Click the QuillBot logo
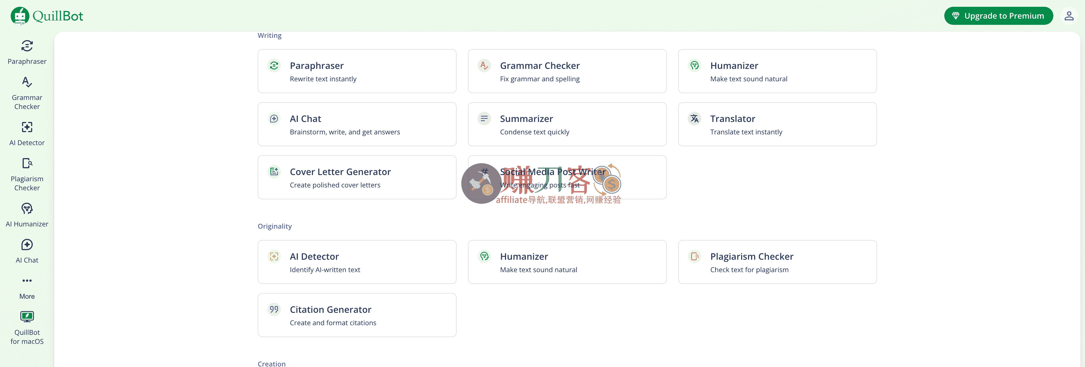The width and height of the screenshot is (1085, 367). [47, 16]
